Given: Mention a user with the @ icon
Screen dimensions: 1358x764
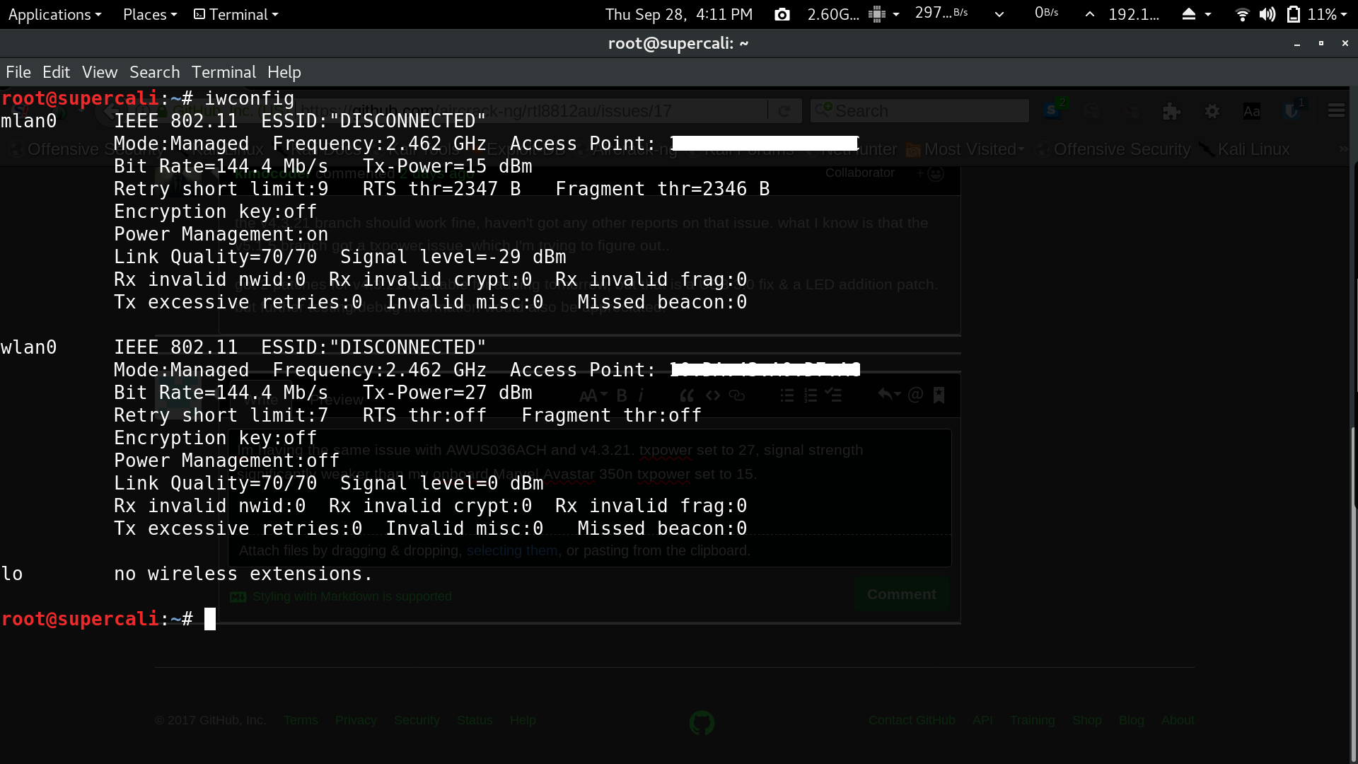Looking at the screenshot, I should click(x=915, y=395).
